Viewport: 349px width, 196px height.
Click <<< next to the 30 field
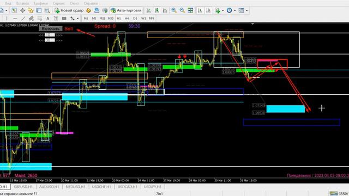click(x=41, y=40)
